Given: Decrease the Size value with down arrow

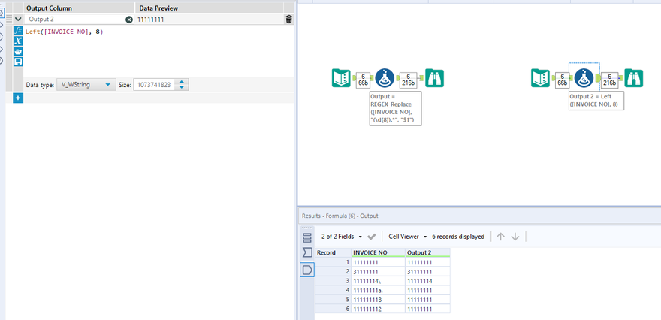Looking at the screenshot, I should click(181, 87).
